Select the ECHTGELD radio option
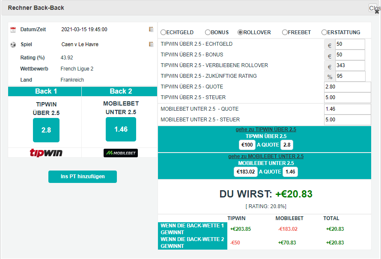Image resolution: width=381 pixels, height=259 pixels. tap(163, 32)
